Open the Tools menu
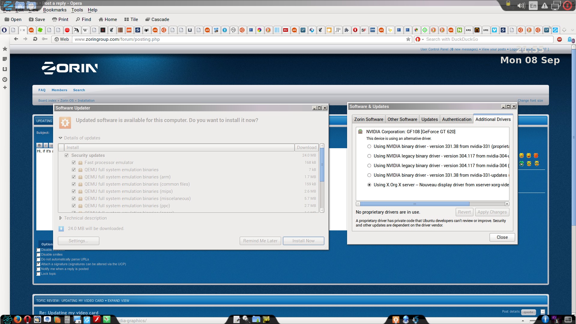 tap(77, 10)
